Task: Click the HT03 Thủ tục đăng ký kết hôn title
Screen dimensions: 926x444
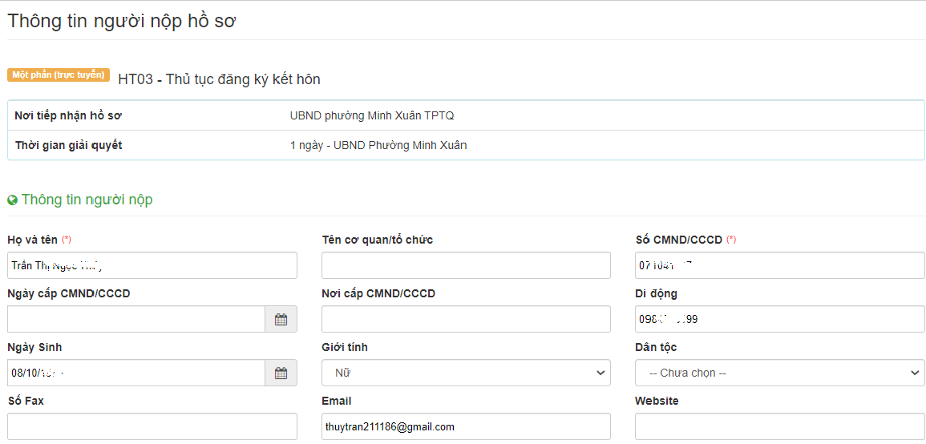Action: 219,79
